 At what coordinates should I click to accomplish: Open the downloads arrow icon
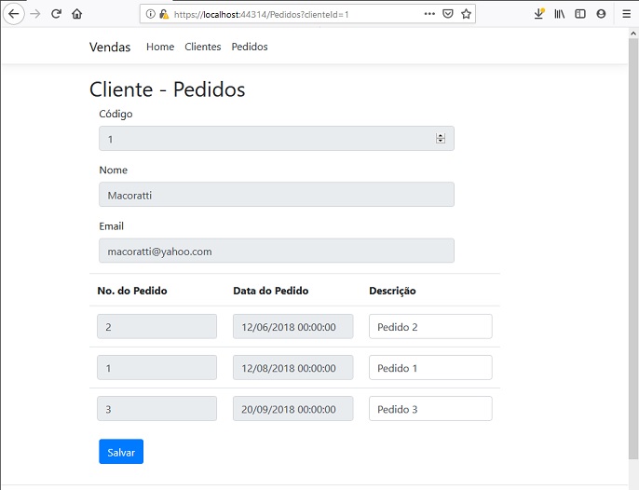(x=539, y=14)
